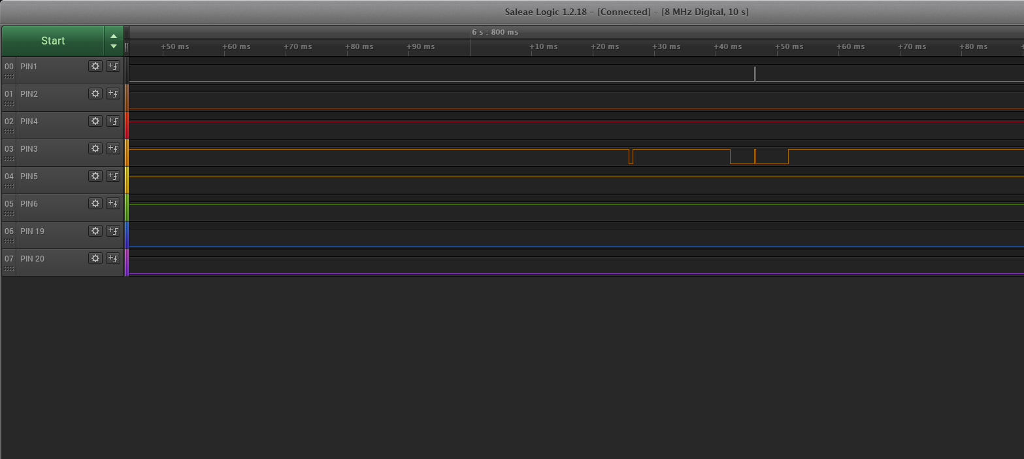Screen dimensions: 1024x459
Task: Open settings gear for PIN4 channel
Action: coord(95,121)
